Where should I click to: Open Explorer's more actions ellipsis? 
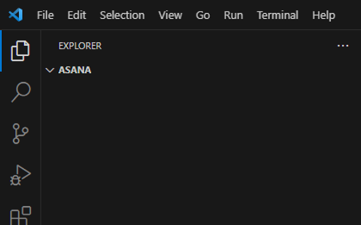(343, 46)
